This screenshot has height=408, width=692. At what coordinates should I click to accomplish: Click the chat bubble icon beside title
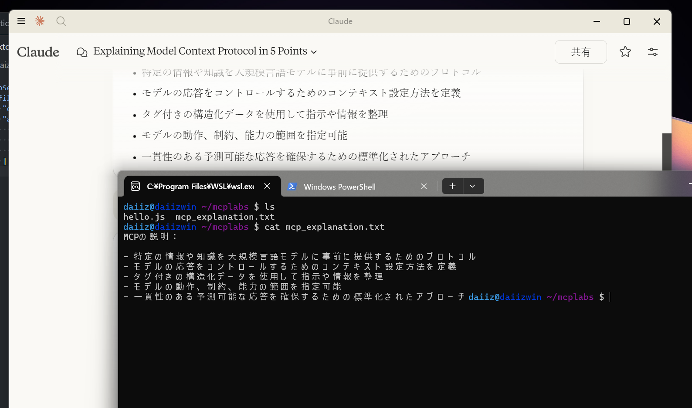coord(82,52)
